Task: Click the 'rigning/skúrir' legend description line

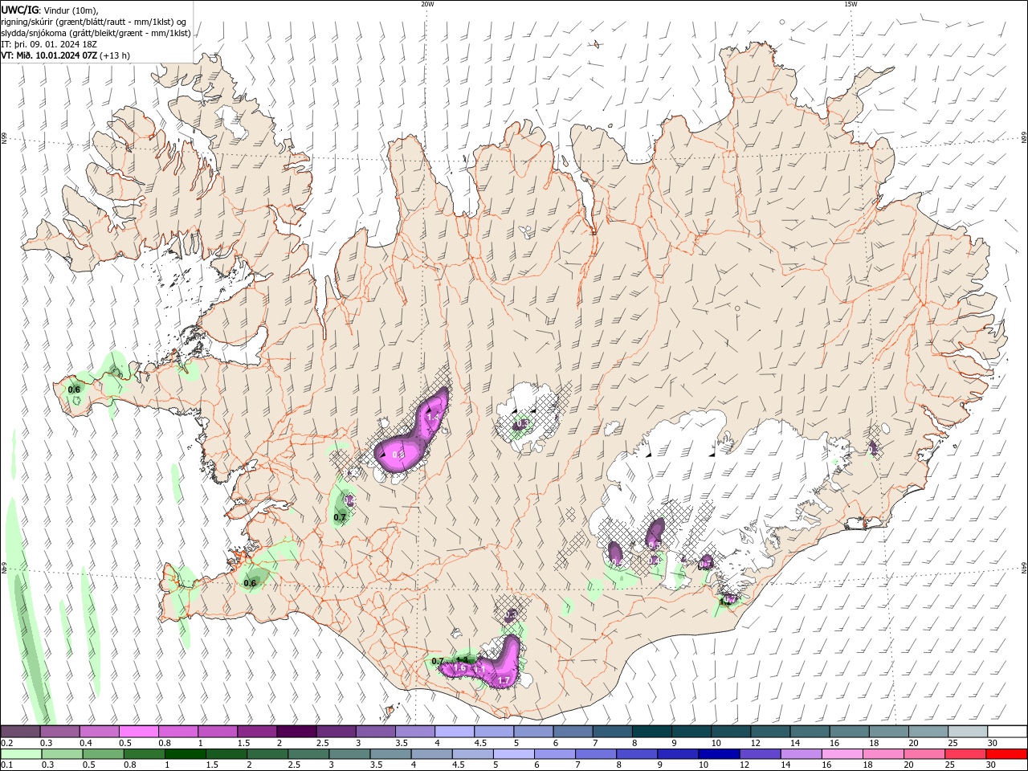Action: [x=94, y=21]
